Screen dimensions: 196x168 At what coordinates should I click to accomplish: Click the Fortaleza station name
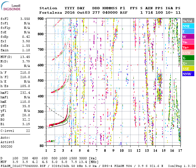tap(51, 13)
